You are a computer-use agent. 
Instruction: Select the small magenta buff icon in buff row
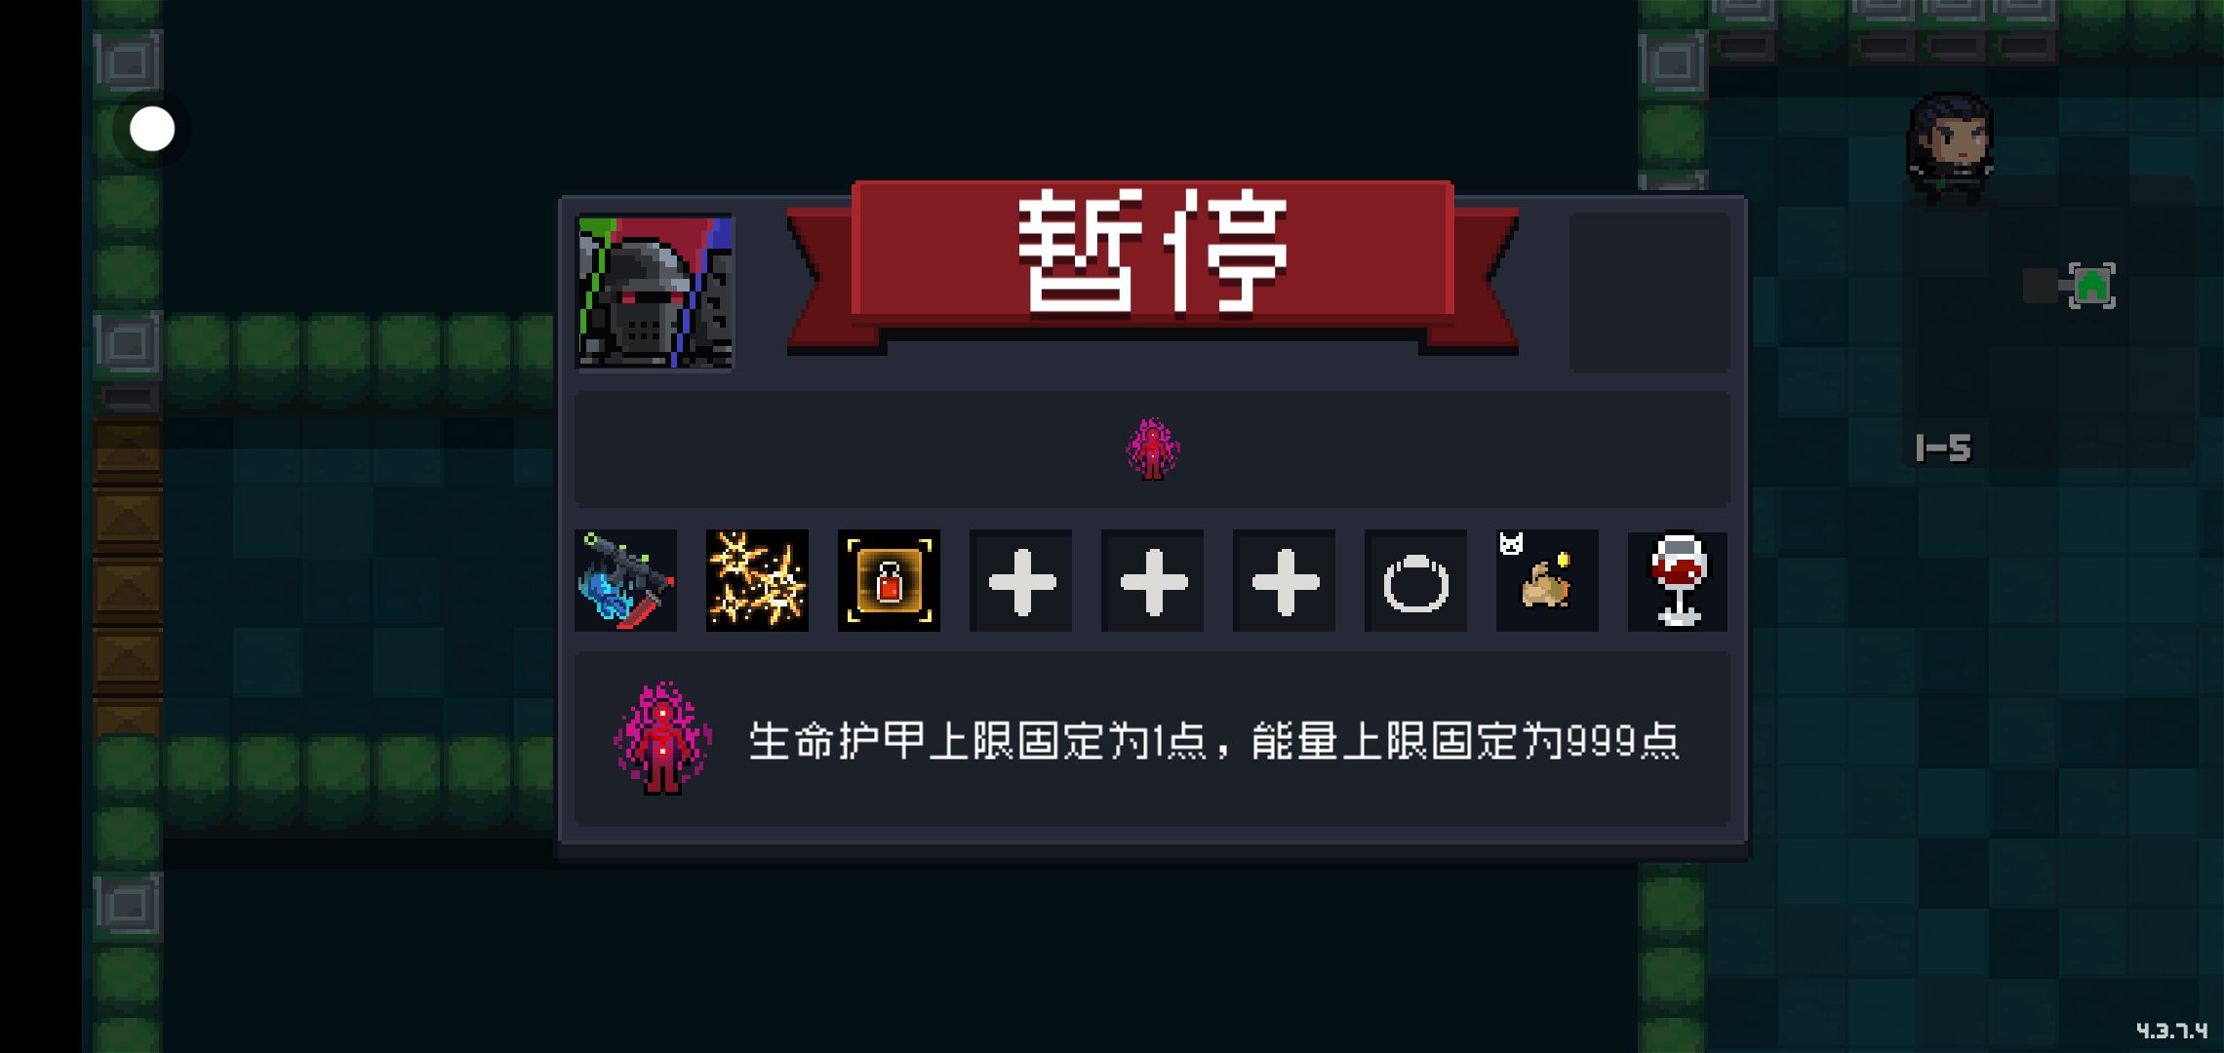coord(1153,449)
